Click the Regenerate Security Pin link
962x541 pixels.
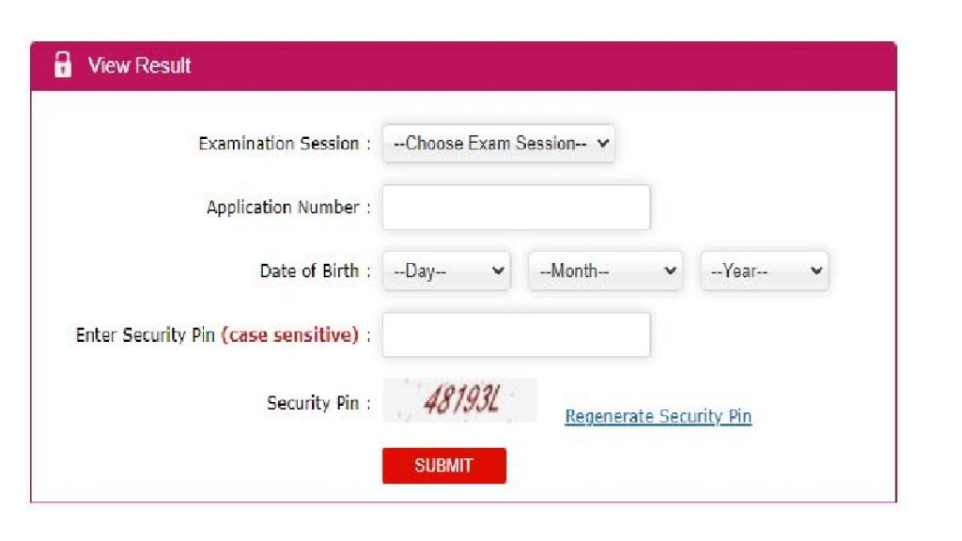(x=658, y=416)
